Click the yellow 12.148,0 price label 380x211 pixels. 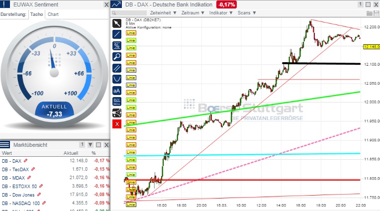pos(371,47)
